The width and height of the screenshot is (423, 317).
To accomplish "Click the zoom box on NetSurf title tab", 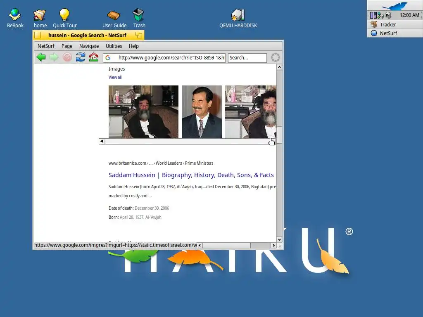I will 139,35.
